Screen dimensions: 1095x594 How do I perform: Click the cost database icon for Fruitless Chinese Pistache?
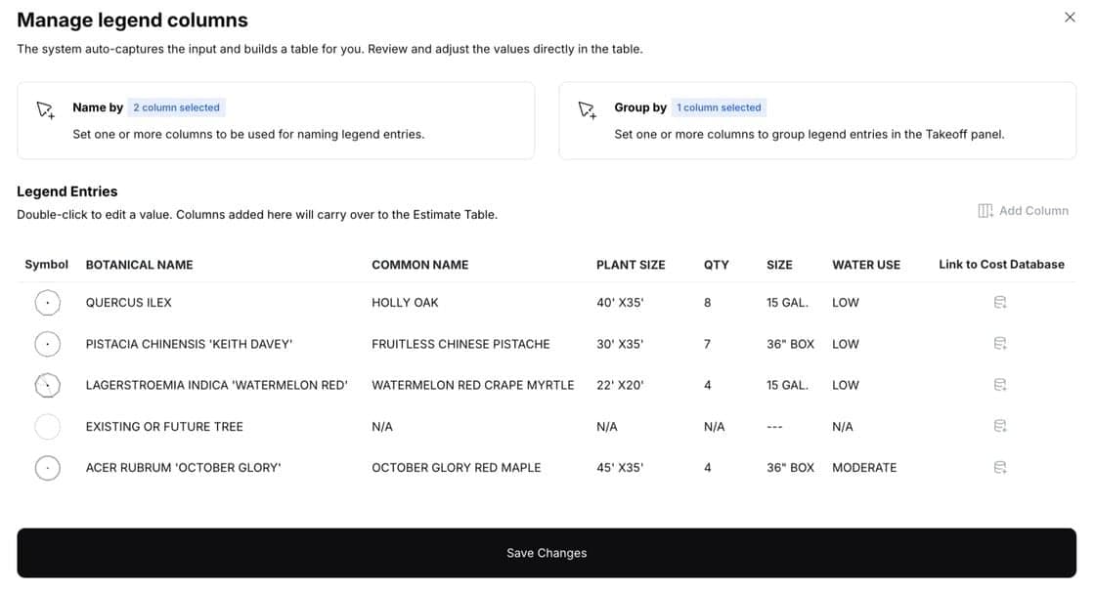tap(999, 343)
